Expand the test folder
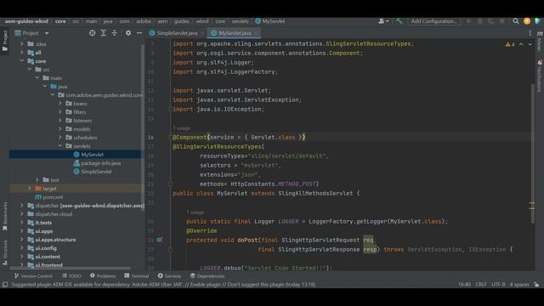Viewport: 544px width, 306px height. 37,179
